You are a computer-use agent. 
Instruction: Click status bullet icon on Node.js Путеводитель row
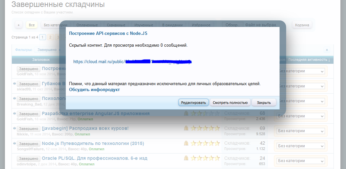tap(14, 143)
